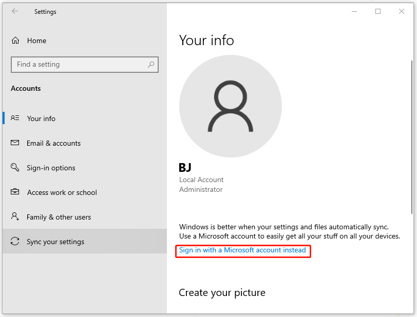This screenshot has width=417, height=317.
Task: Click the Your info person-card icon
Action: (15, 118)
